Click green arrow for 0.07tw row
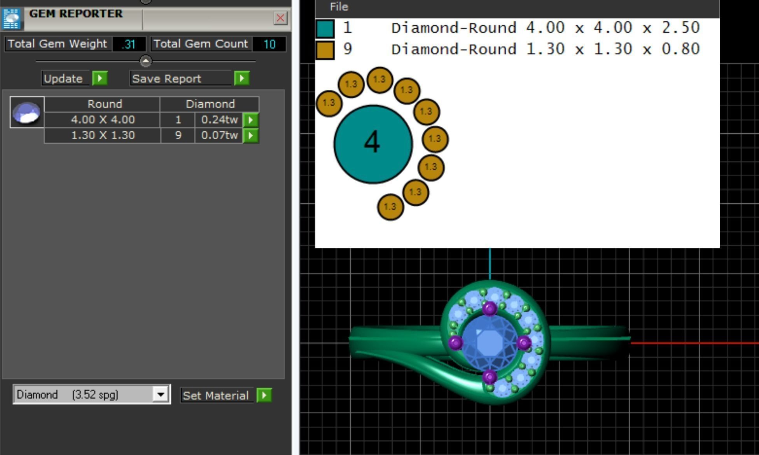This screenshot has width=759, height=455. click(x=250, y=135)
